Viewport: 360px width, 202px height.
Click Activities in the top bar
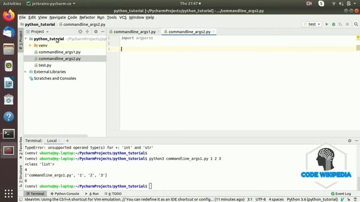(12, 3)
